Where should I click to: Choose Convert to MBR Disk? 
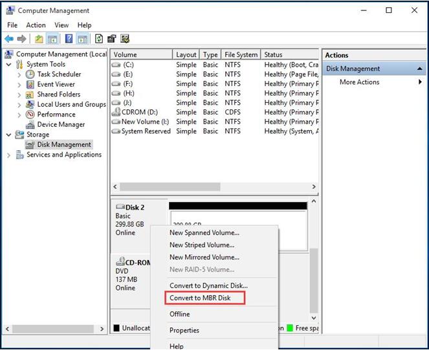(x=200, y=298)
